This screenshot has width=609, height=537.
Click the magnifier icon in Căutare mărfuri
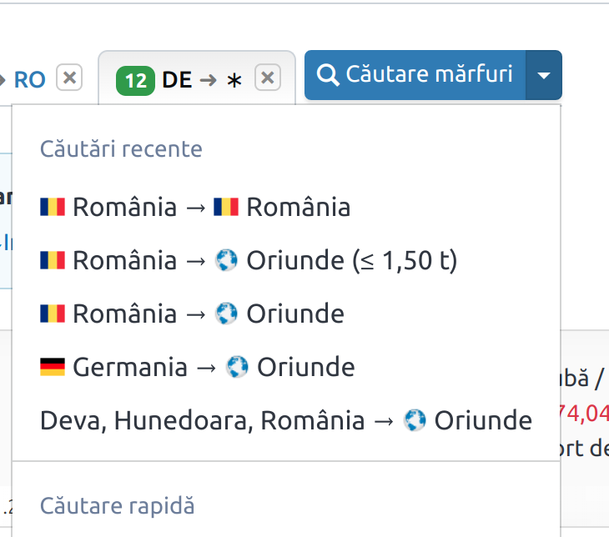coord(330,75)
